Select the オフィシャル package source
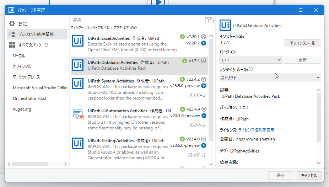329x187 pixels. click(22, 66)
